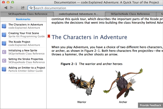Click the Figure 2-1 caption text

pyautogui.click(x=92, y=64)
